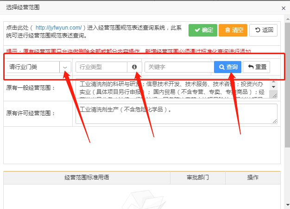The image size is (290, 209).
Task: Click the green 确定 confirm button
Action: coord(203,30)
